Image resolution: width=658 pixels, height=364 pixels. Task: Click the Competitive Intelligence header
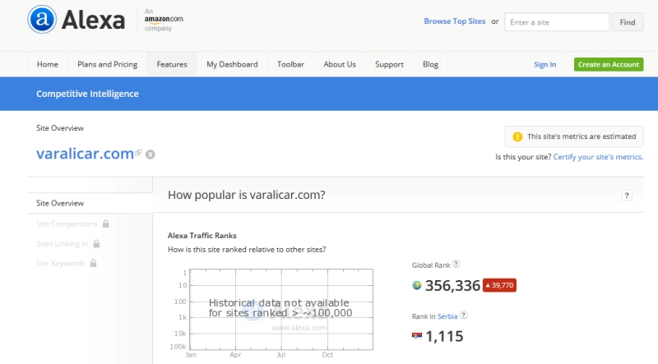tap(87, 94)
